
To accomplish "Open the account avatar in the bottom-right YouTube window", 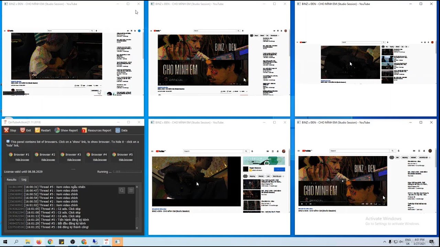I will 430,151.
